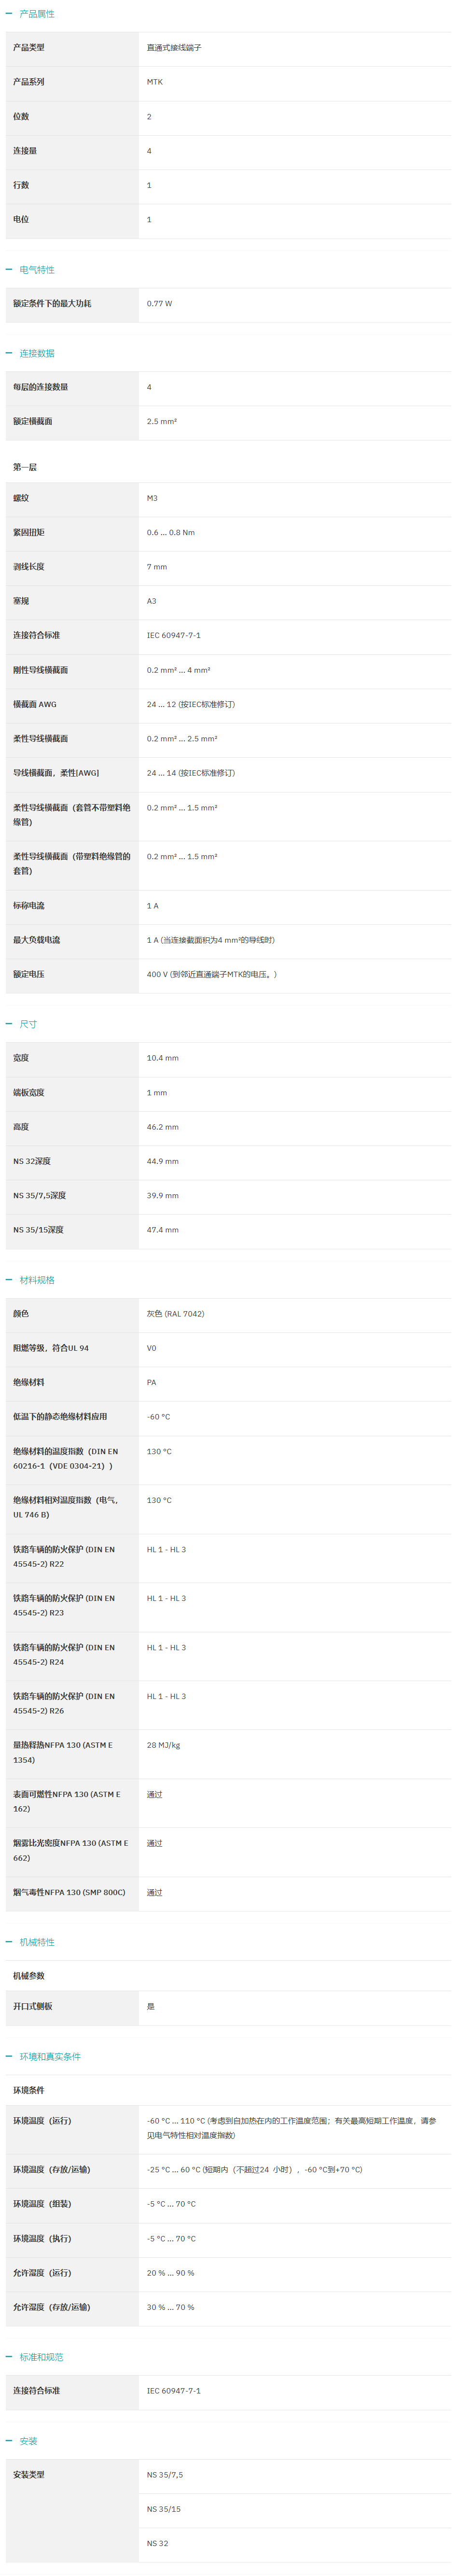
Task: Select 0.2 mm² ... 4 mm² rigid cross-section value
Action: pyautogui.click(x=178, y=670)
